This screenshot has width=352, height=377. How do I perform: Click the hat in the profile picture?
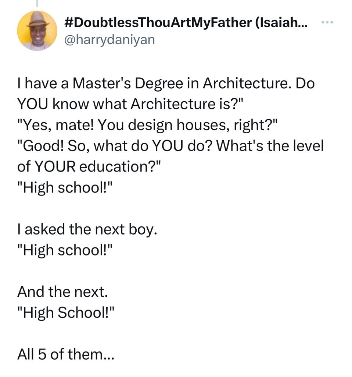pyautogui.click(x=38, y=20)
